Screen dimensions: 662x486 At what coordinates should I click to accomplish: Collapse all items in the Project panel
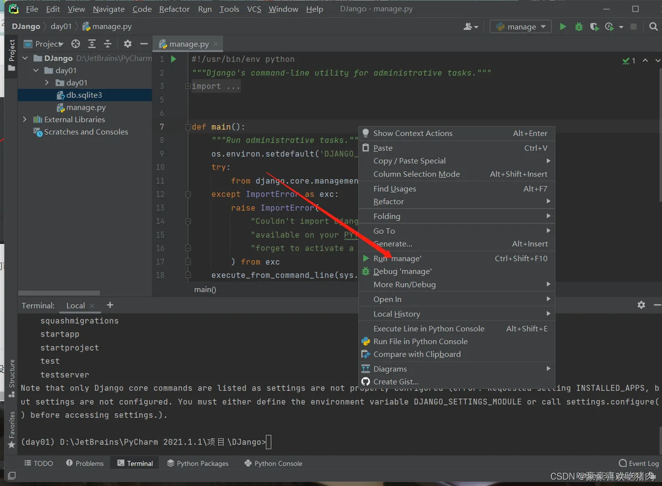[x=108, y=44]
